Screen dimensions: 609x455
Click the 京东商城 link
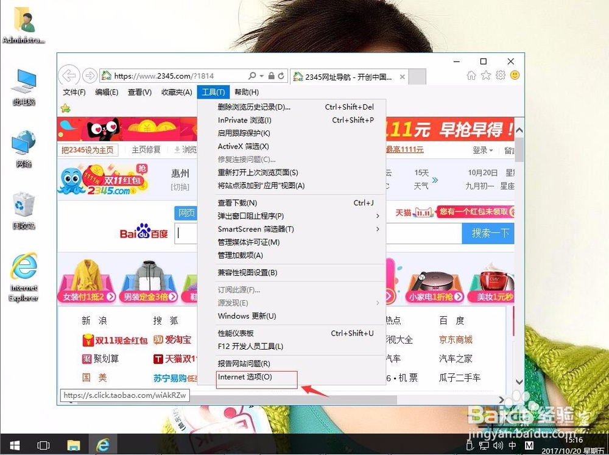point(456,340)
